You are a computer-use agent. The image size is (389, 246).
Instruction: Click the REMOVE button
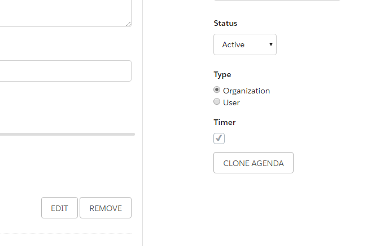(106, 208)
